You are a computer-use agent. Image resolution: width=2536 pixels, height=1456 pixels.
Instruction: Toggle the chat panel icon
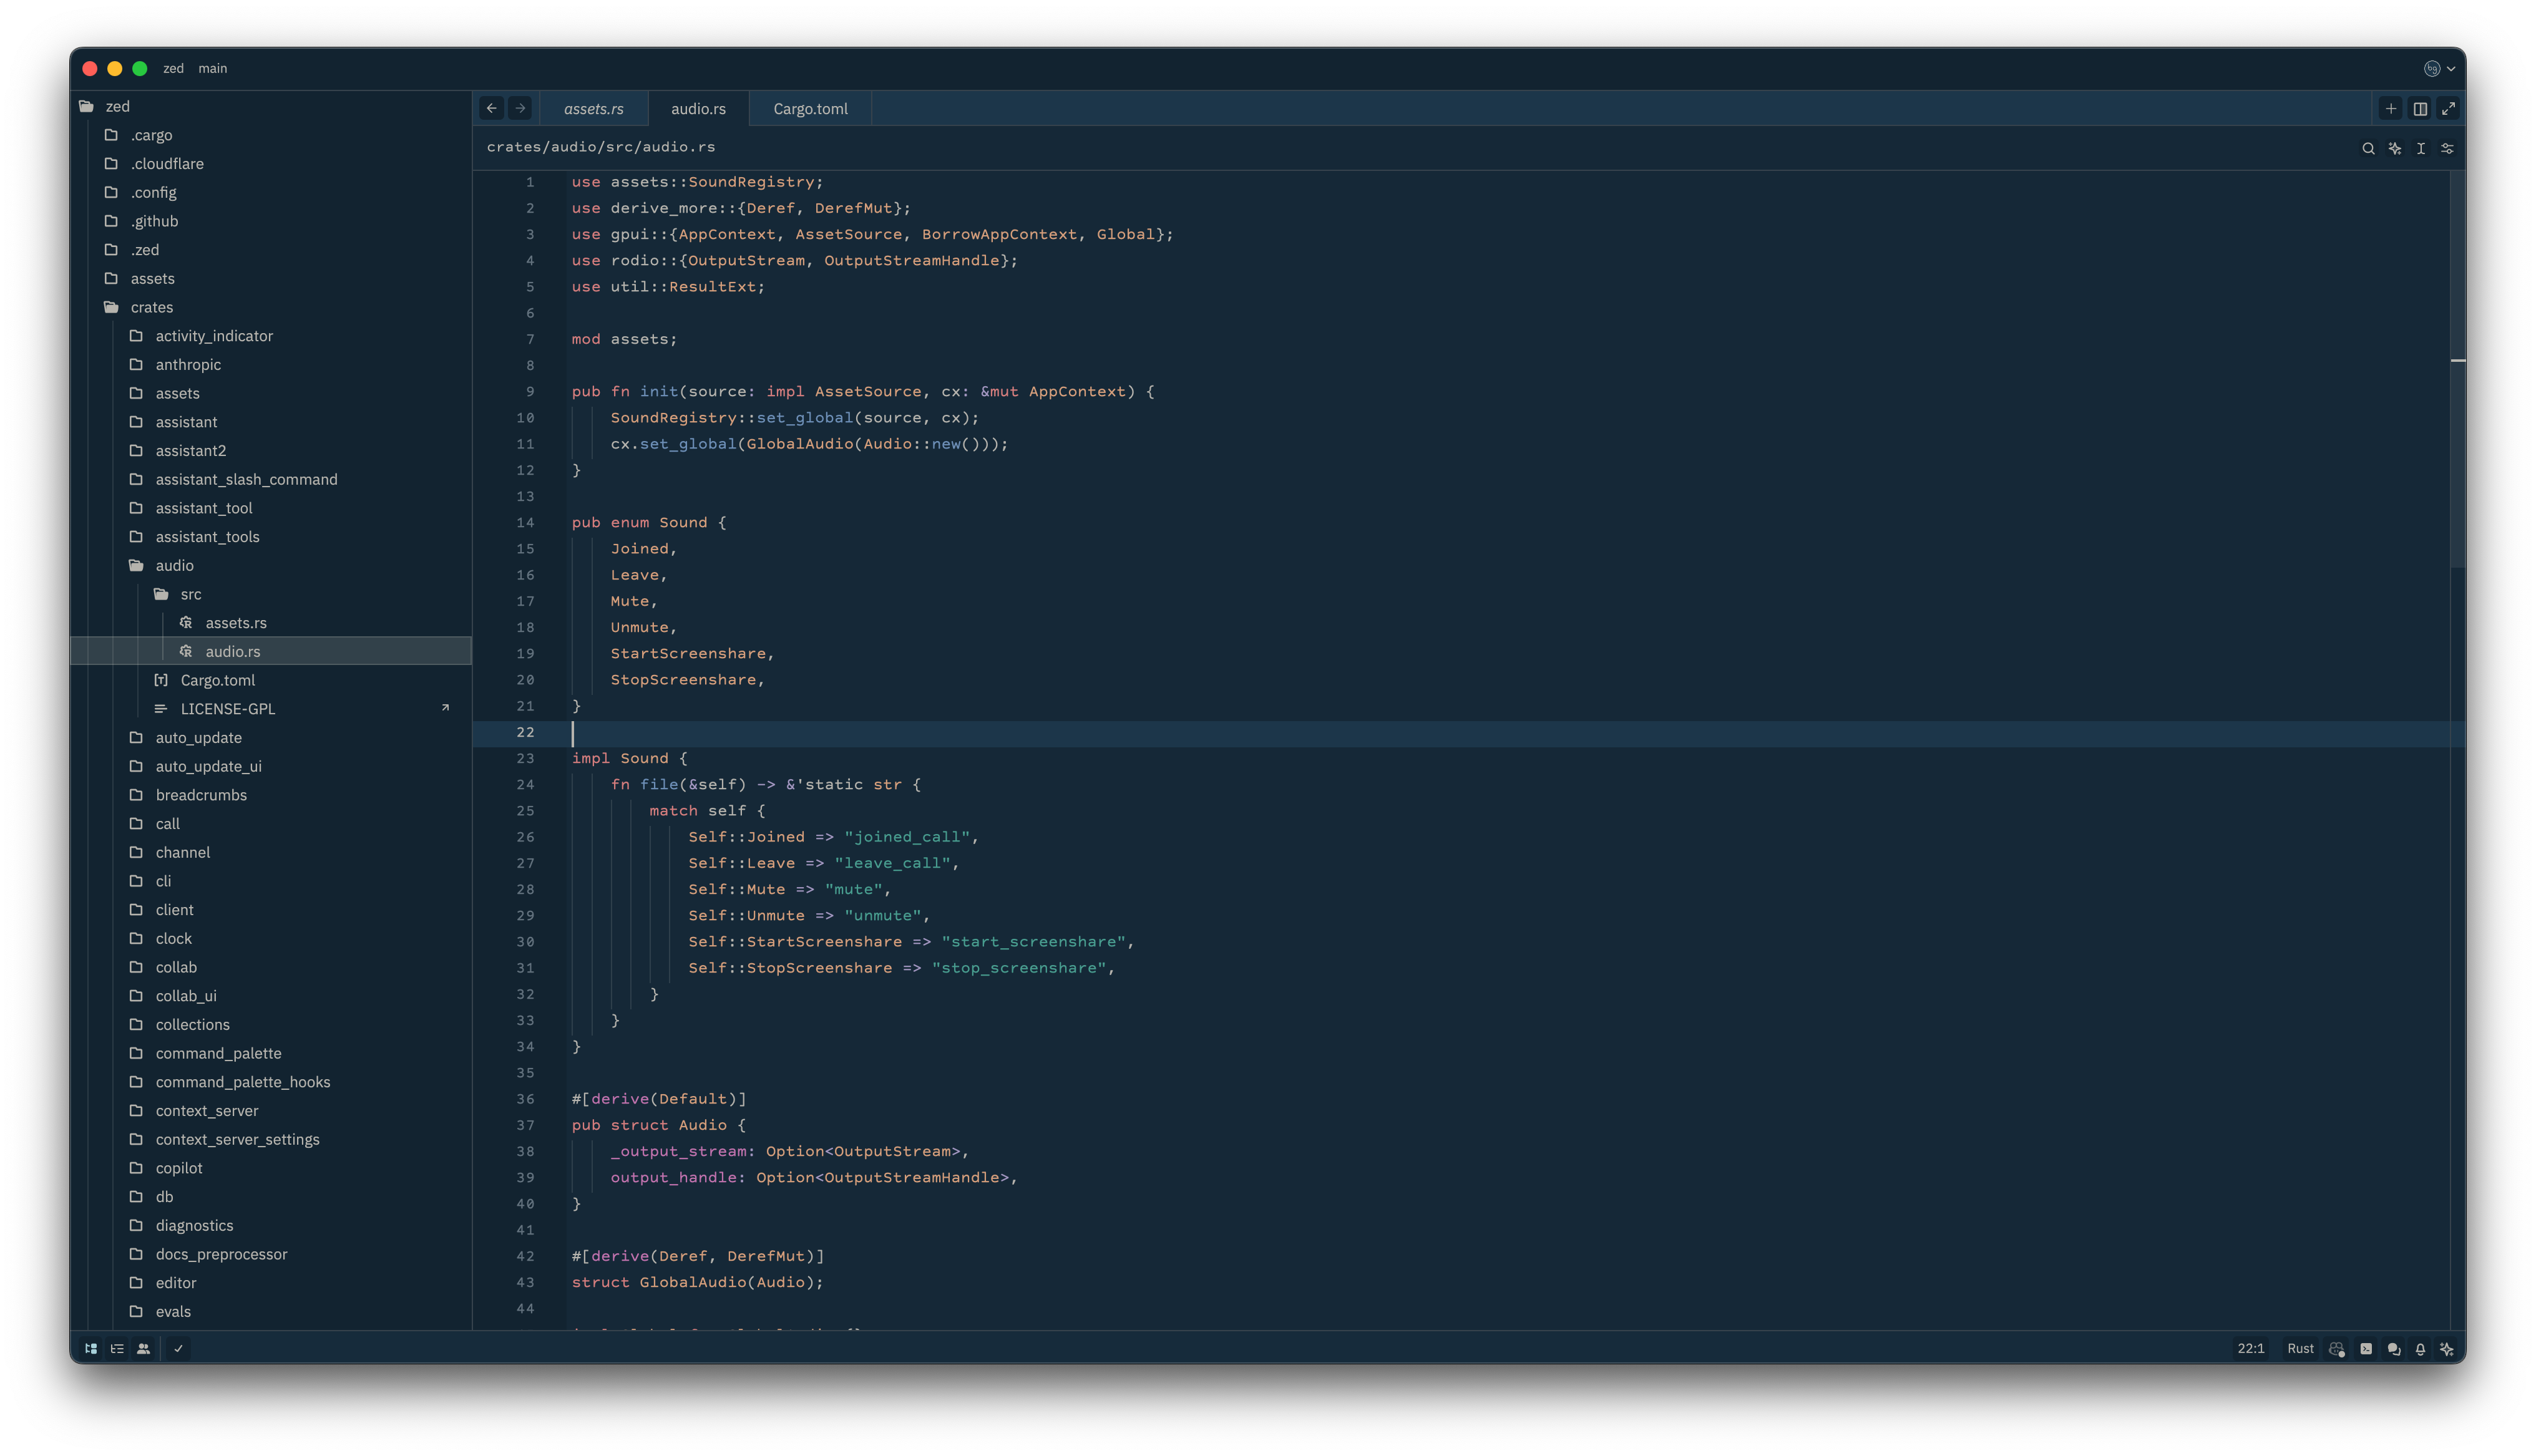(2393, 1348)
